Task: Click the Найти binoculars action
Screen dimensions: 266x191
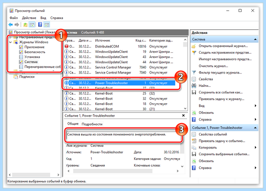Action: 194,86
